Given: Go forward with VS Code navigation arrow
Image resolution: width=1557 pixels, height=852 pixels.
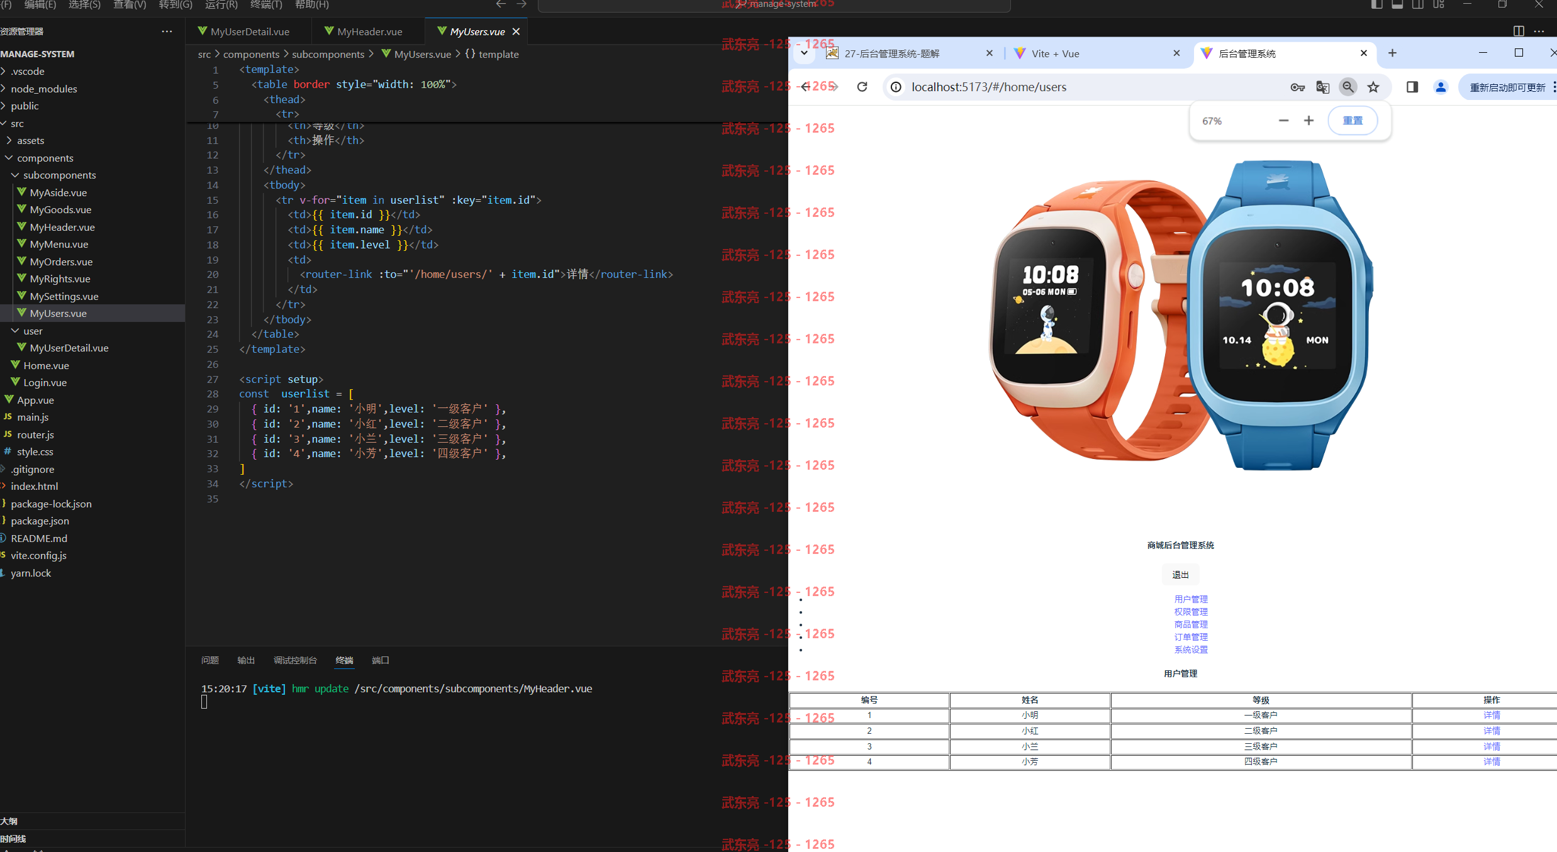Looking at the screenshot, I should pyautogui.click(x=522, y=4).
